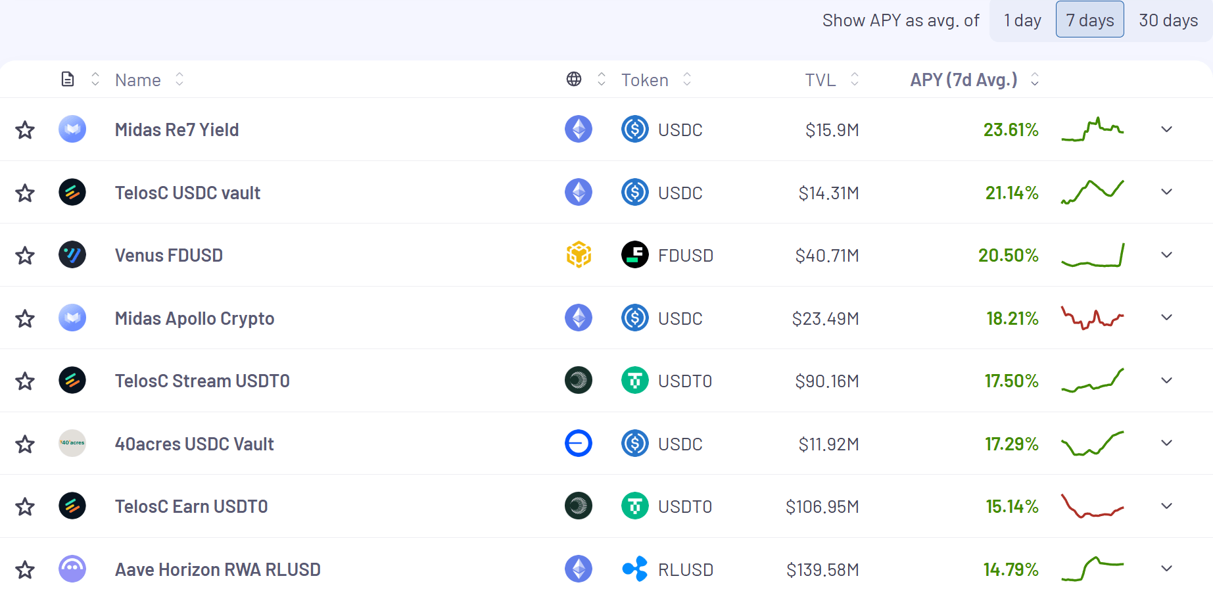
Task: Star the TelosC Stream USDT0 vault
Action: (x=25, y=381)
